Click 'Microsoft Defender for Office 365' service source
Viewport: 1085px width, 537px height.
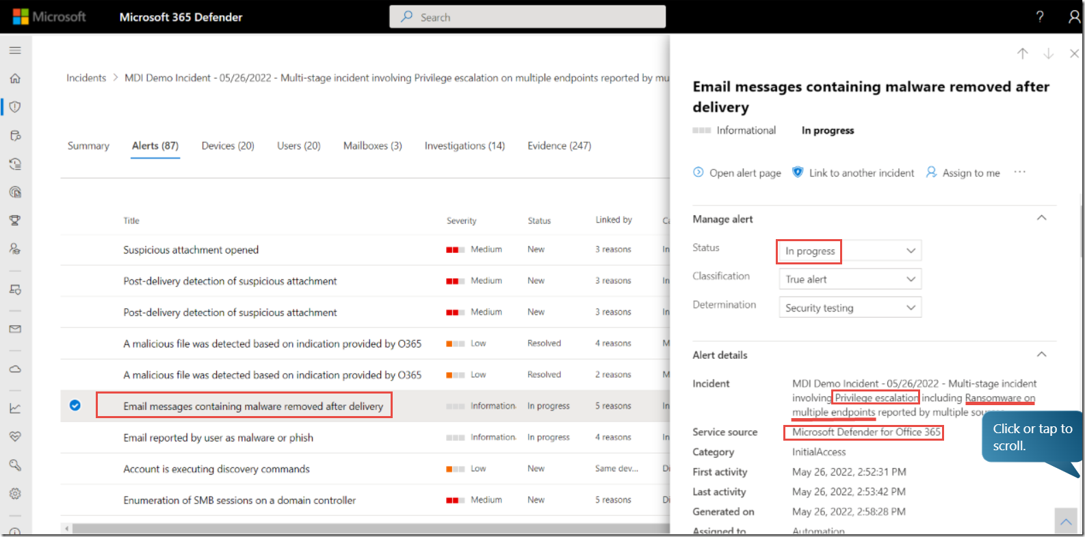[x=866, y=432]
